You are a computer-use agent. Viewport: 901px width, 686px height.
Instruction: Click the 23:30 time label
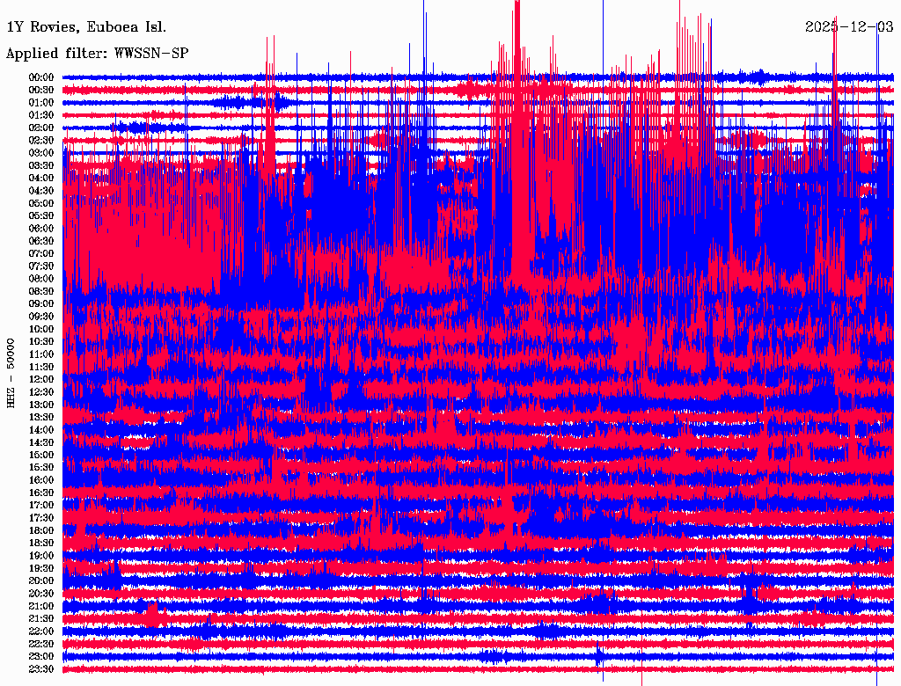[42, 669]
